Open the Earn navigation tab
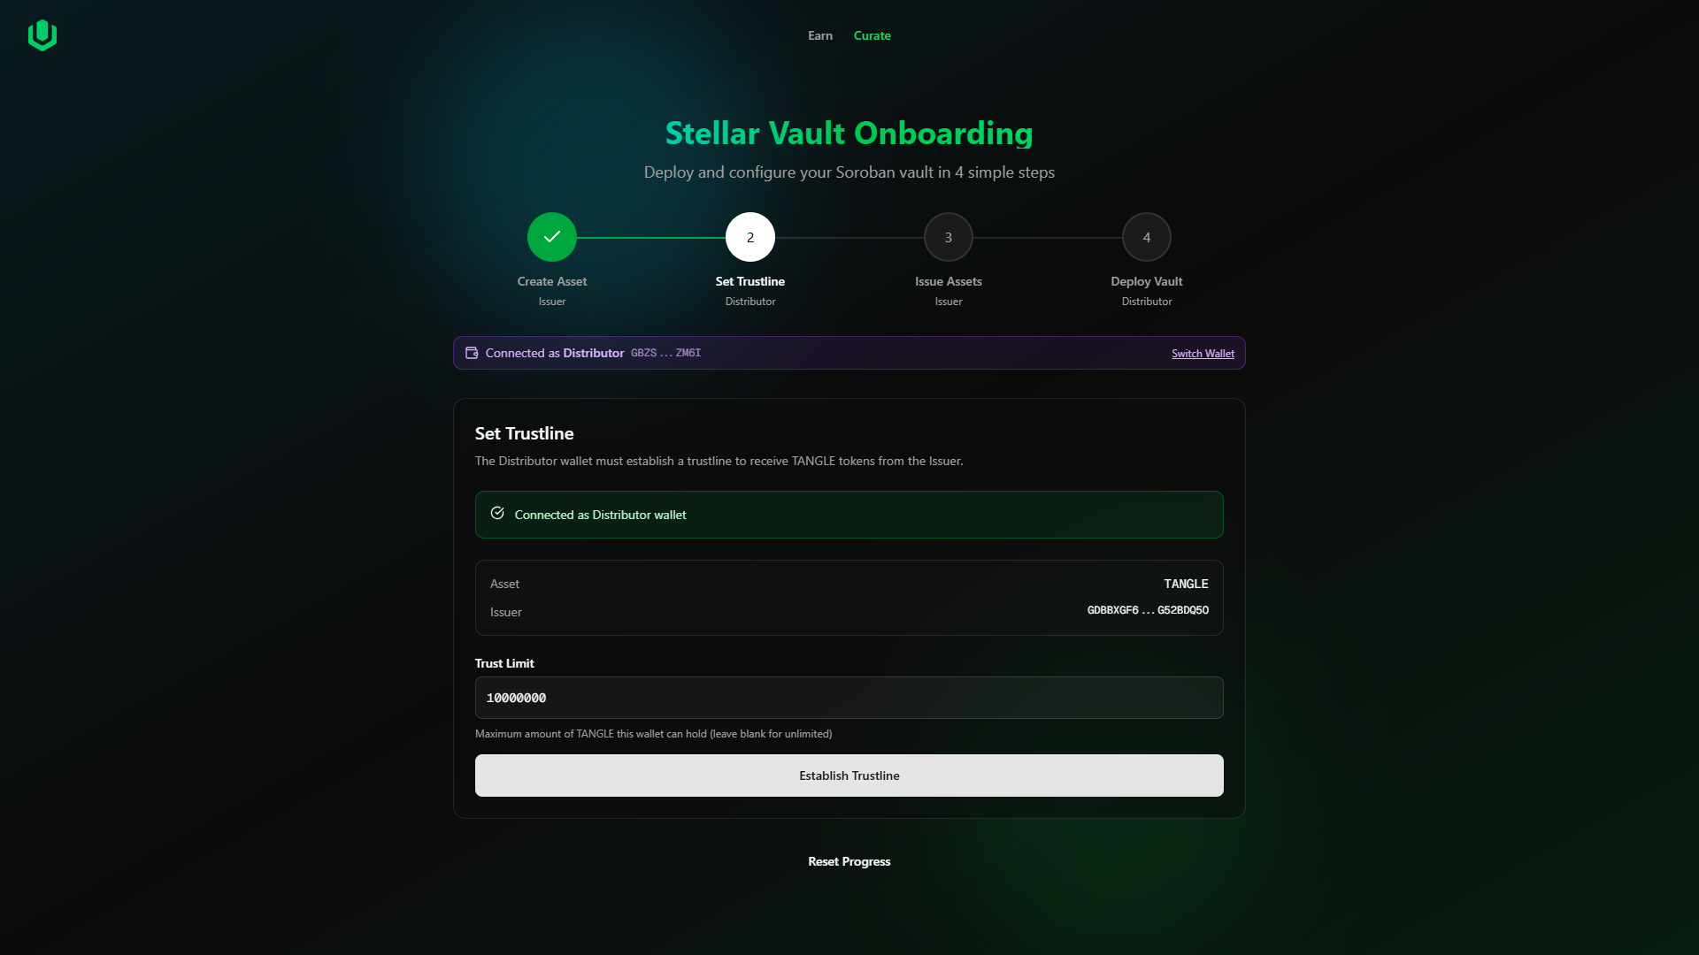This screenshot has width=1699, height=955. [x=820, y=35]
